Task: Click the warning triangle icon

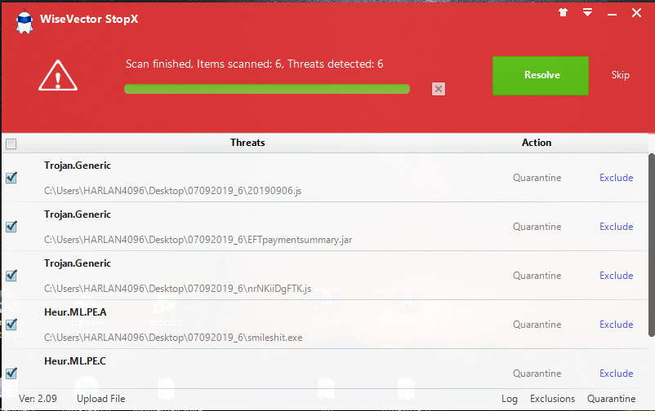Action: (58, 76)
